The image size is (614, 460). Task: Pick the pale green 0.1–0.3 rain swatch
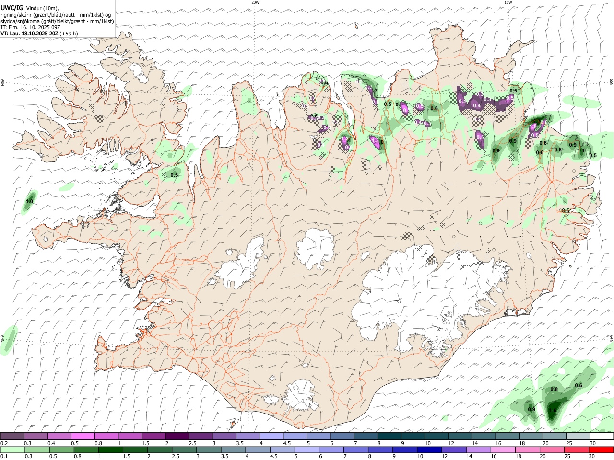click(x=12, y=449)
